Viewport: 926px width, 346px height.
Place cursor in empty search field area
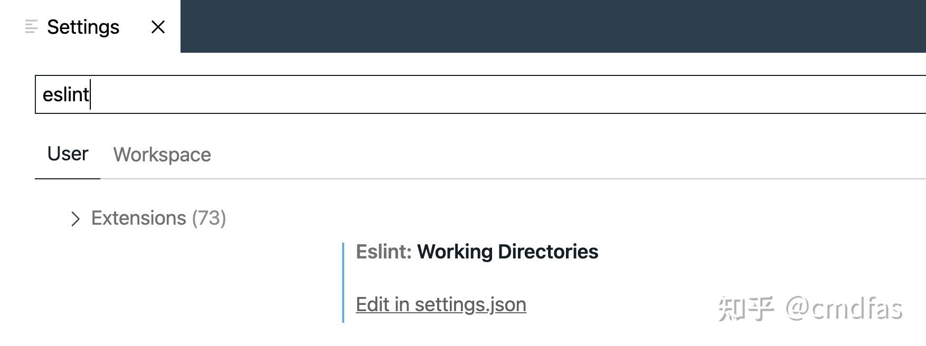tap(507, 94)
